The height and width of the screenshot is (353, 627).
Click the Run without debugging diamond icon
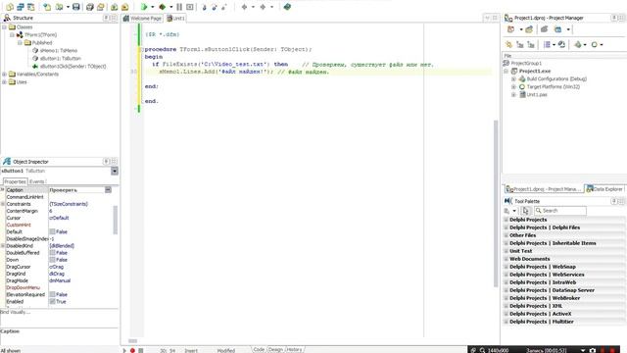163,7
